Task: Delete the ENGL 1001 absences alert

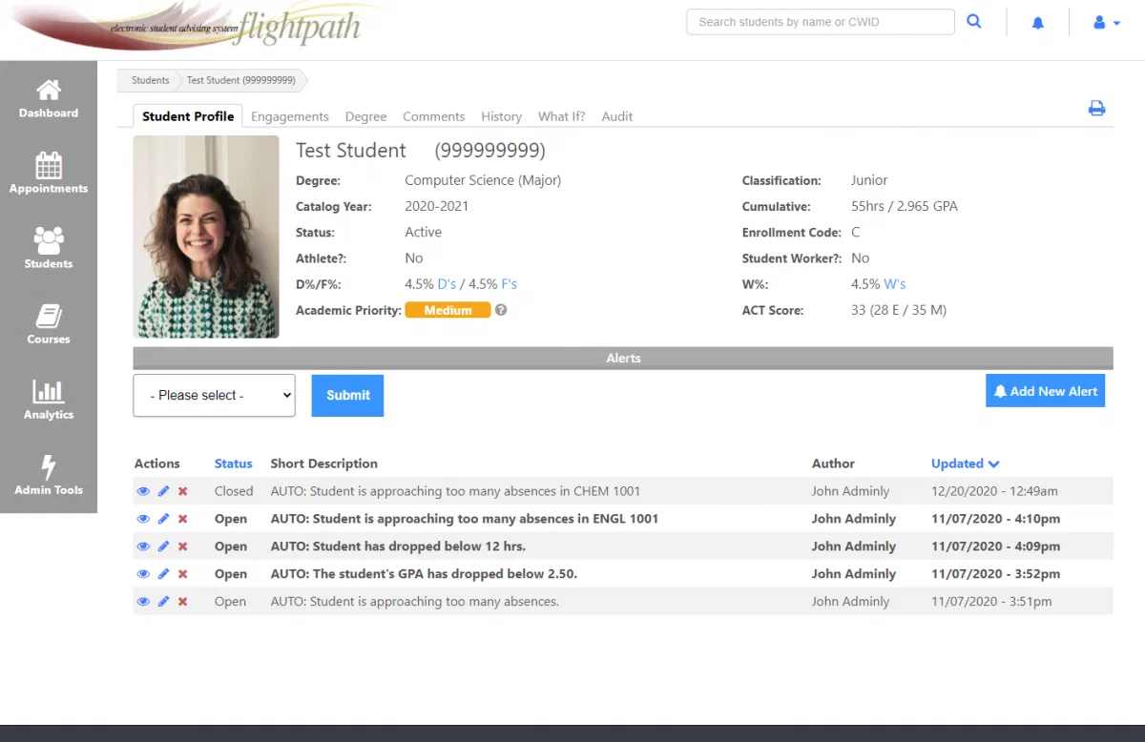Action: pyautogui.click(x=183, y=519)
